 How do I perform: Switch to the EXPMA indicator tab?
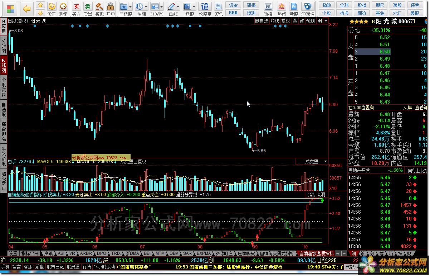tap(204, 253)
